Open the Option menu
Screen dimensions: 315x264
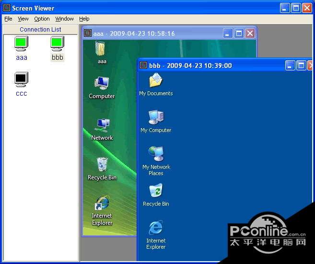tap(42, 19)
